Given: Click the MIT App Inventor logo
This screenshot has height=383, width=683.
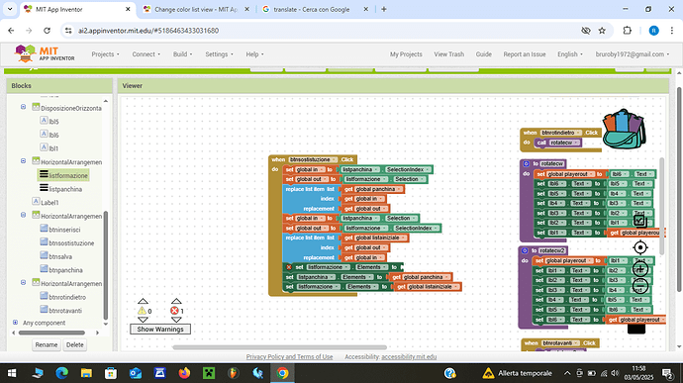Looking at the screenshot, I should (45, 54).
